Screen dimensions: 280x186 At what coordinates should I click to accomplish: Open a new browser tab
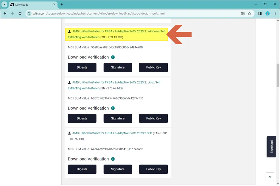pos(62,4)
